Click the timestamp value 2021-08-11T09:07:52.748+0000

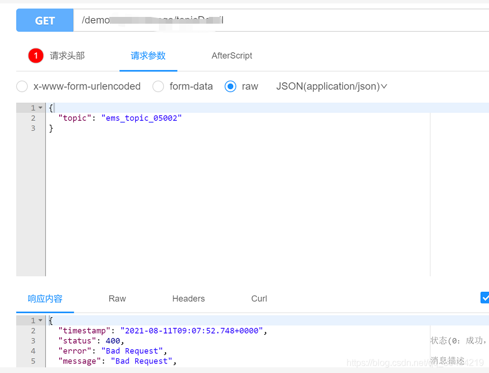(192, 331)
